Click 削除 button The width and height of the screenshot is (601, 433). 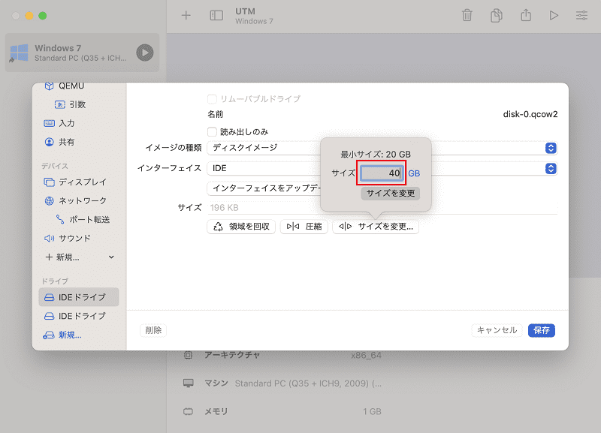pos(153,330)
